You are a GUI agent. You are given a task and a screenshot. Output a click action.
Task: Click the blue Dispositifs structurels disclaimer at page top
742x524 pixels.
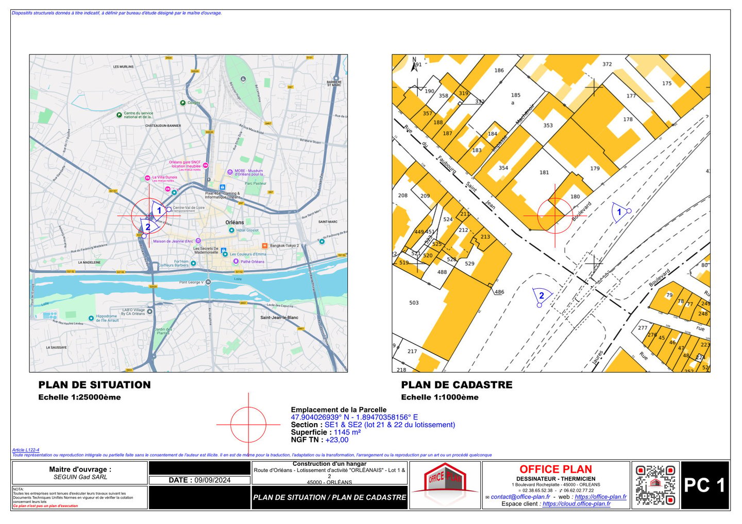[x=117, y=13]
